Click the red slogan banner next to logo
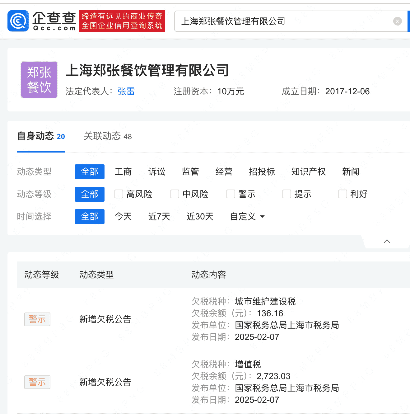 [x=122, y=21]
